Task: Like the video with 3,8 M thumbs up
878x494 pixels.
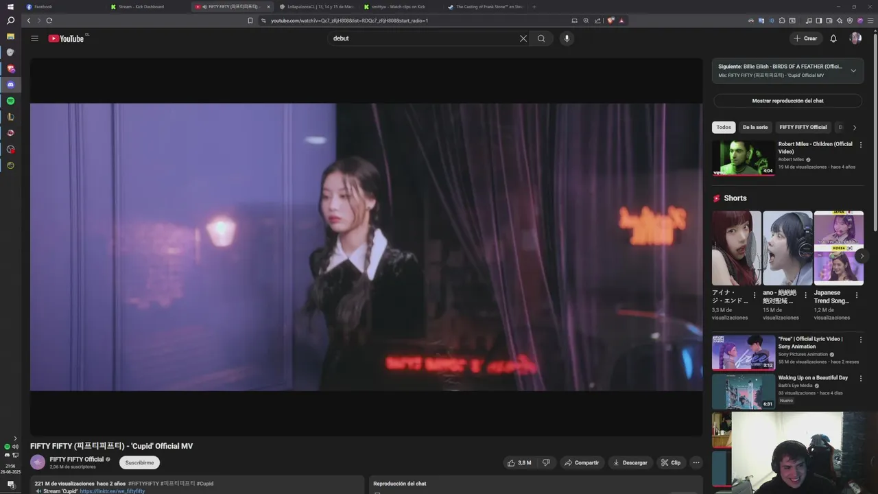Action: [x=519, y=462]
